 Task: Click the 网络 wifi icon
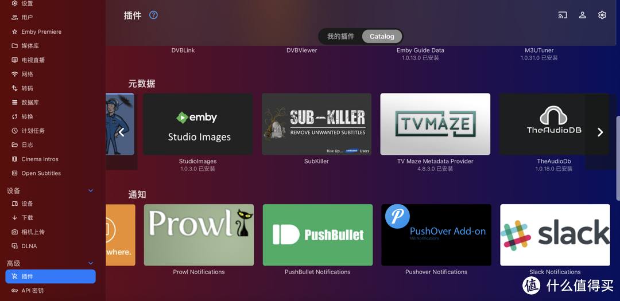(14, 75)
